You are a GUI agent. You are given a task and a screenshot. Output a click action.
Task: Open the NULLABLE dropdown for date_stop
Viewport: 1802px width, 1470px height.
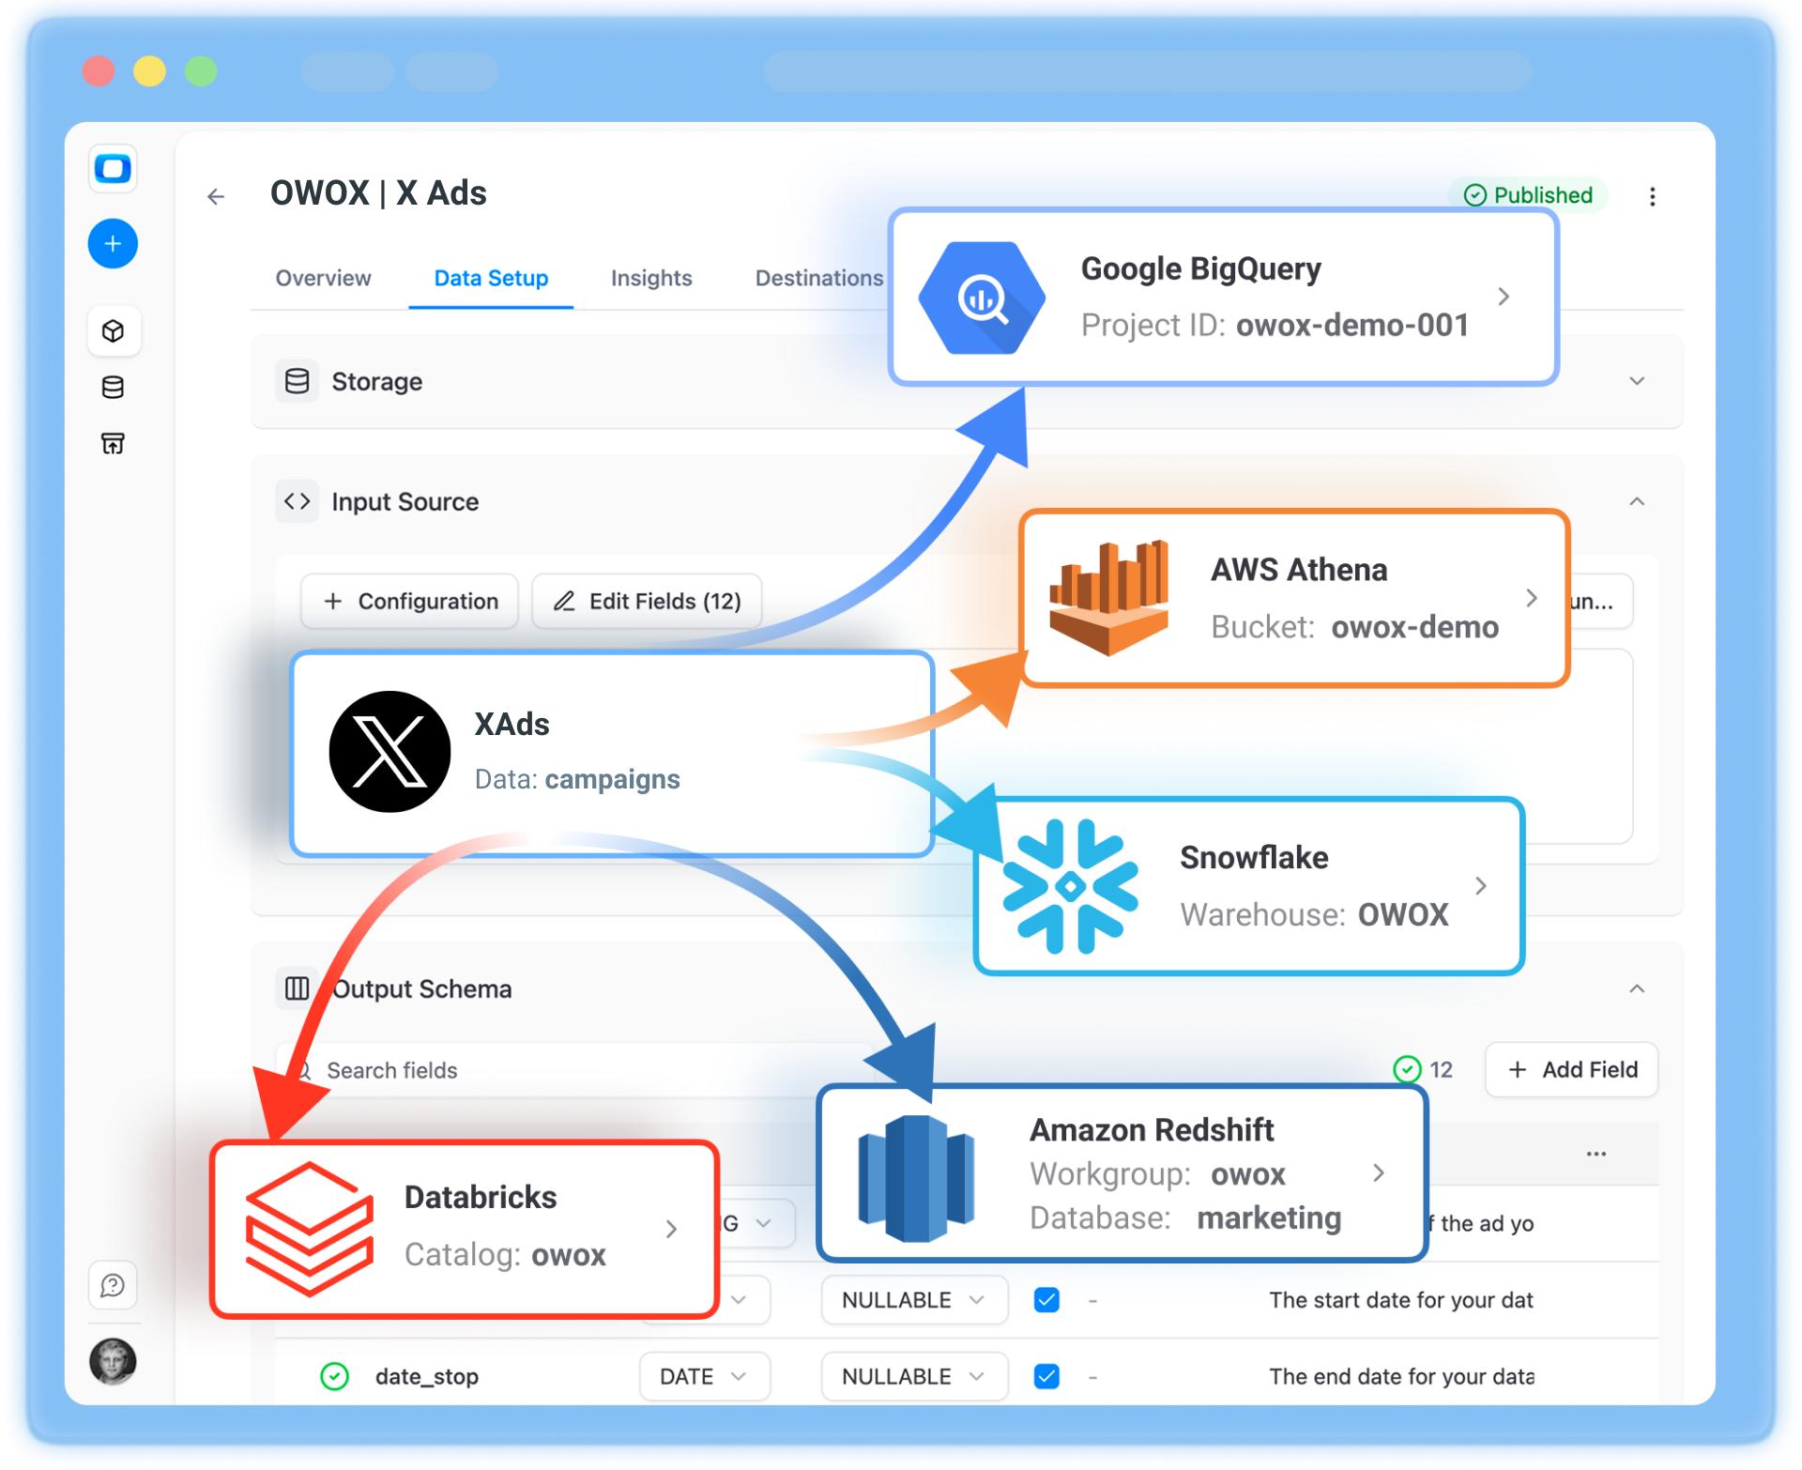click(x=913, y=1375)
